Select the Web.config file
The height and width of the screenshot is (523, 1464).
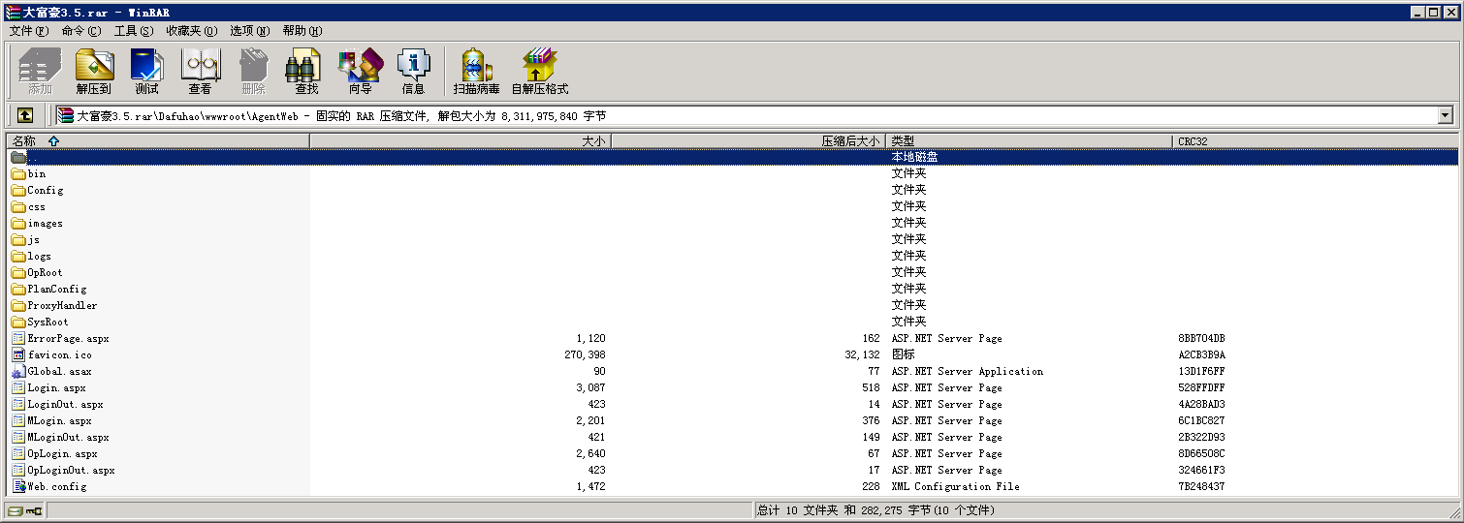point(56,487)
